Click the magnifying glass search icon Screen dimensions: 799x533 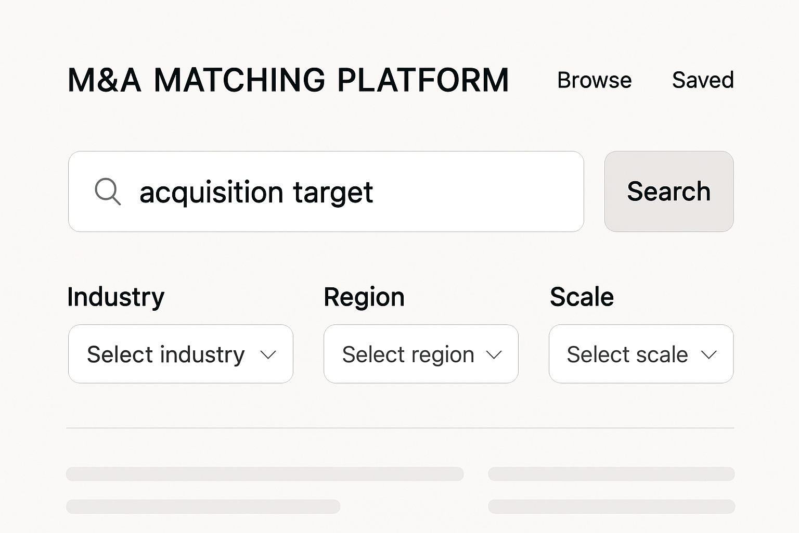(x=108, y=192)
